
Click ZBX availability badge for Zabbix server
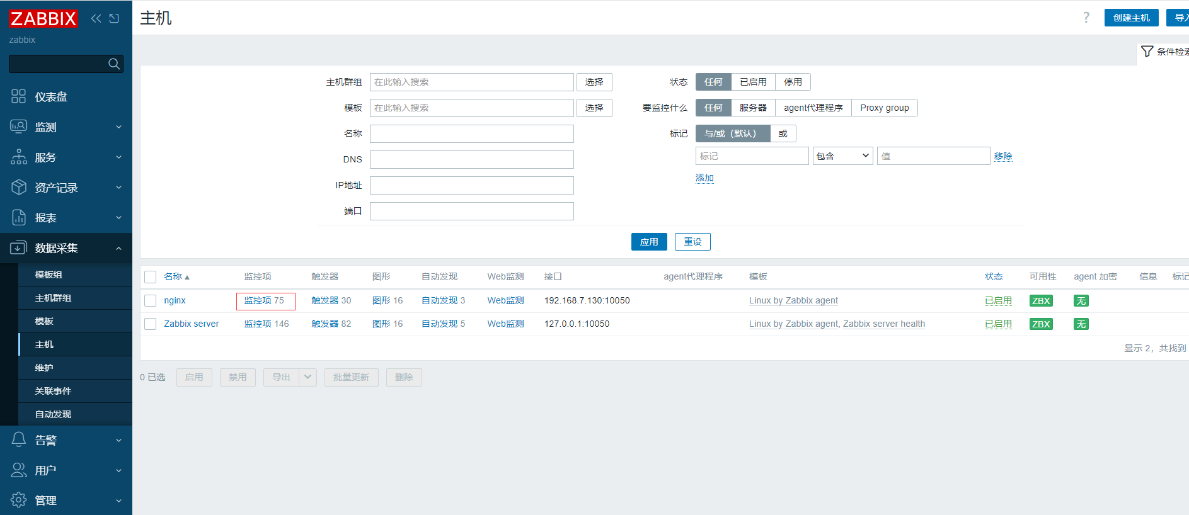click(1041, 324)
